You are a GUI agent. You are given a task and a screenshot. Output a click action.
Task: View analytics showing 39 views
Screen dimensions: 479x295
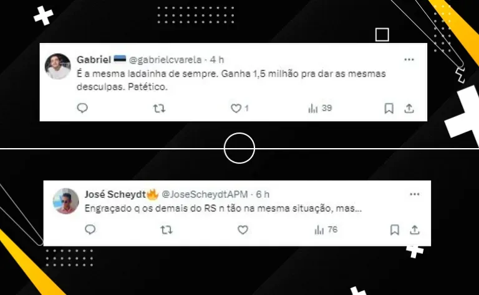320,108
